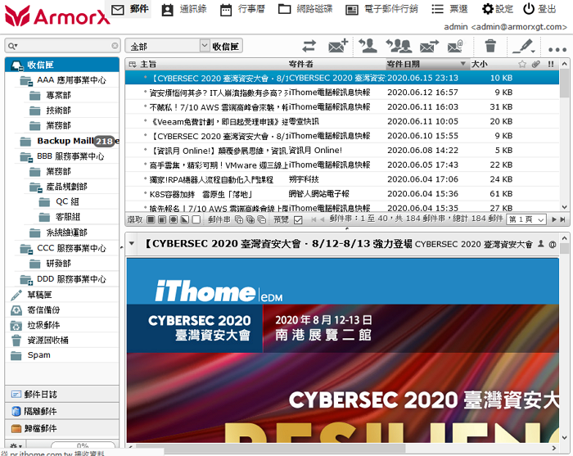Click the third selection-mode box after 選取
The height and width of the screenshot is (456, 573).
click(174, 219)
